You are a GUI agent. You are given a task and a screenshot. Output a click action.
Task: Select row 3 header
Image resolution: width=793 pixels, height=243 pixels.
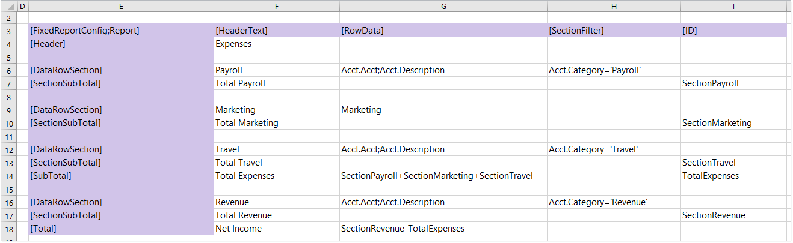coord(8,31)
